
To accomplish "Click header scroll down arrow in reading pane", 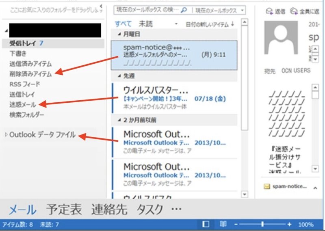I will tap(315, 59).
